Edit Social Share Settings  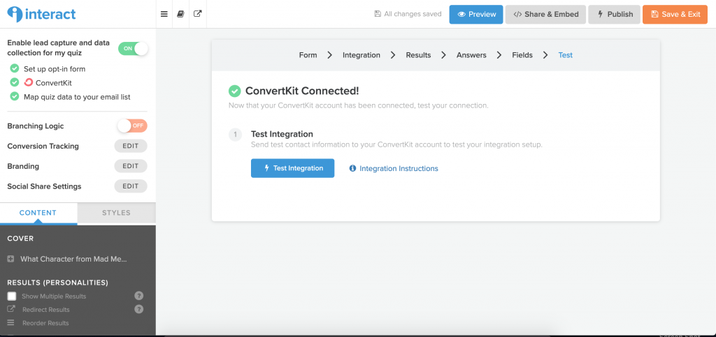pyautogui.click(x=131, y=186)
